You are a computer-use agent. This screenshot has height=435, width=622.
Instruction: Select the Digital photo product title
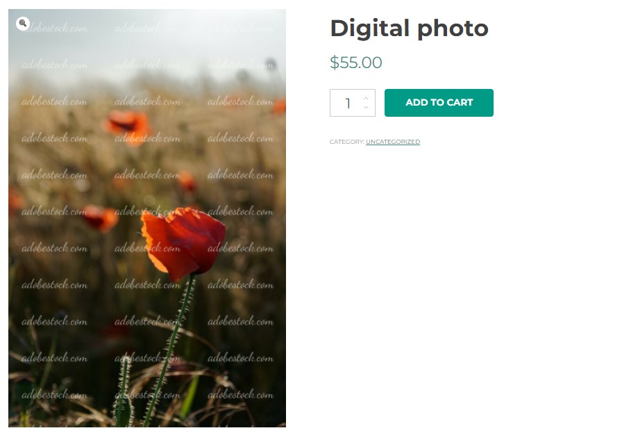[409, 28]
